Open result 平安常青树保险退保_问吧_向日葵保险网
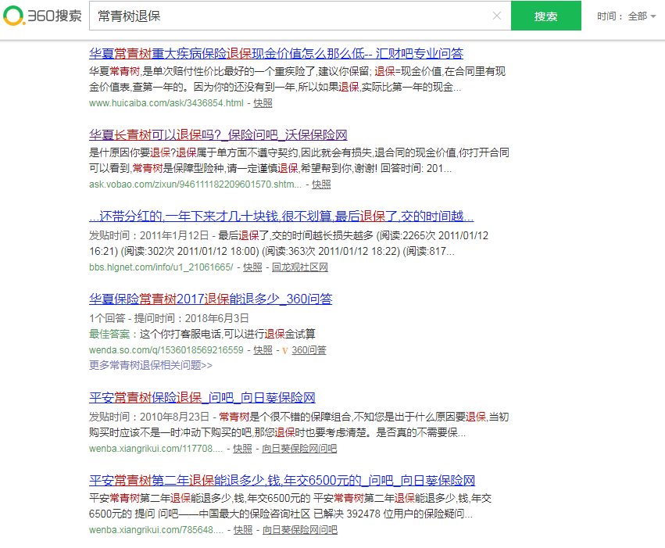665x548 pixels. click(202, 397)
